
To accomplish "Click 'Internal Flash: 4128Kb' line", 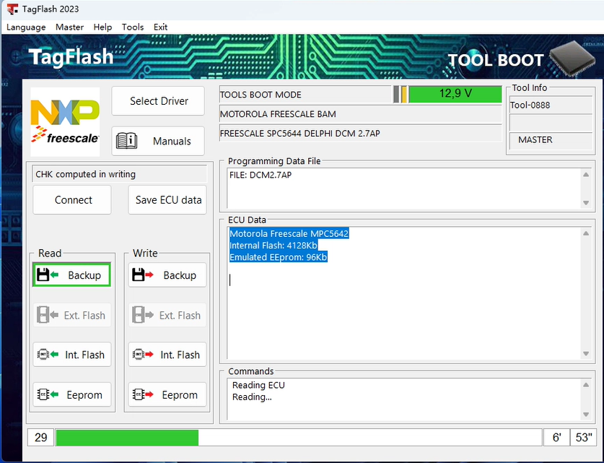I will [x=273, y=245].
